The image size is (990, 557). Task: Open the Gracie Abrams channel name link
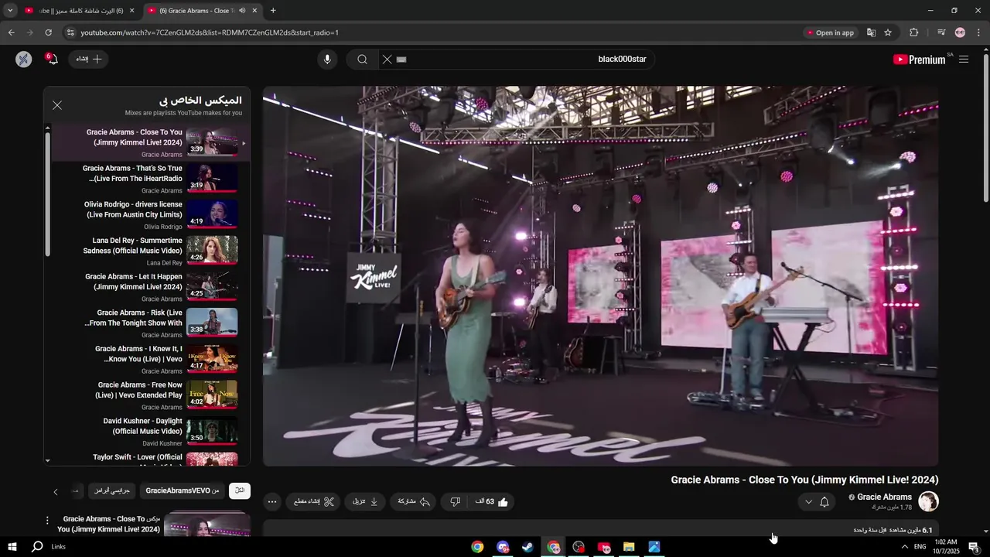(x=884, y=497)
